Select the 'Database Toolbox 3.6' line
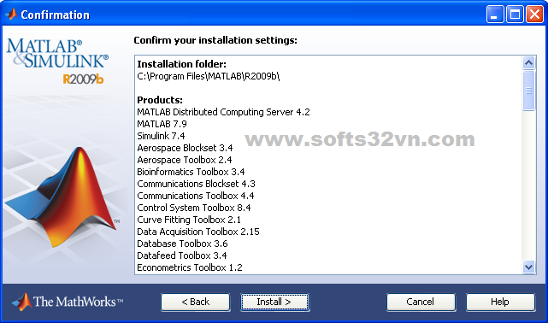The image size is (548, 323). click(x=182, y=244)
